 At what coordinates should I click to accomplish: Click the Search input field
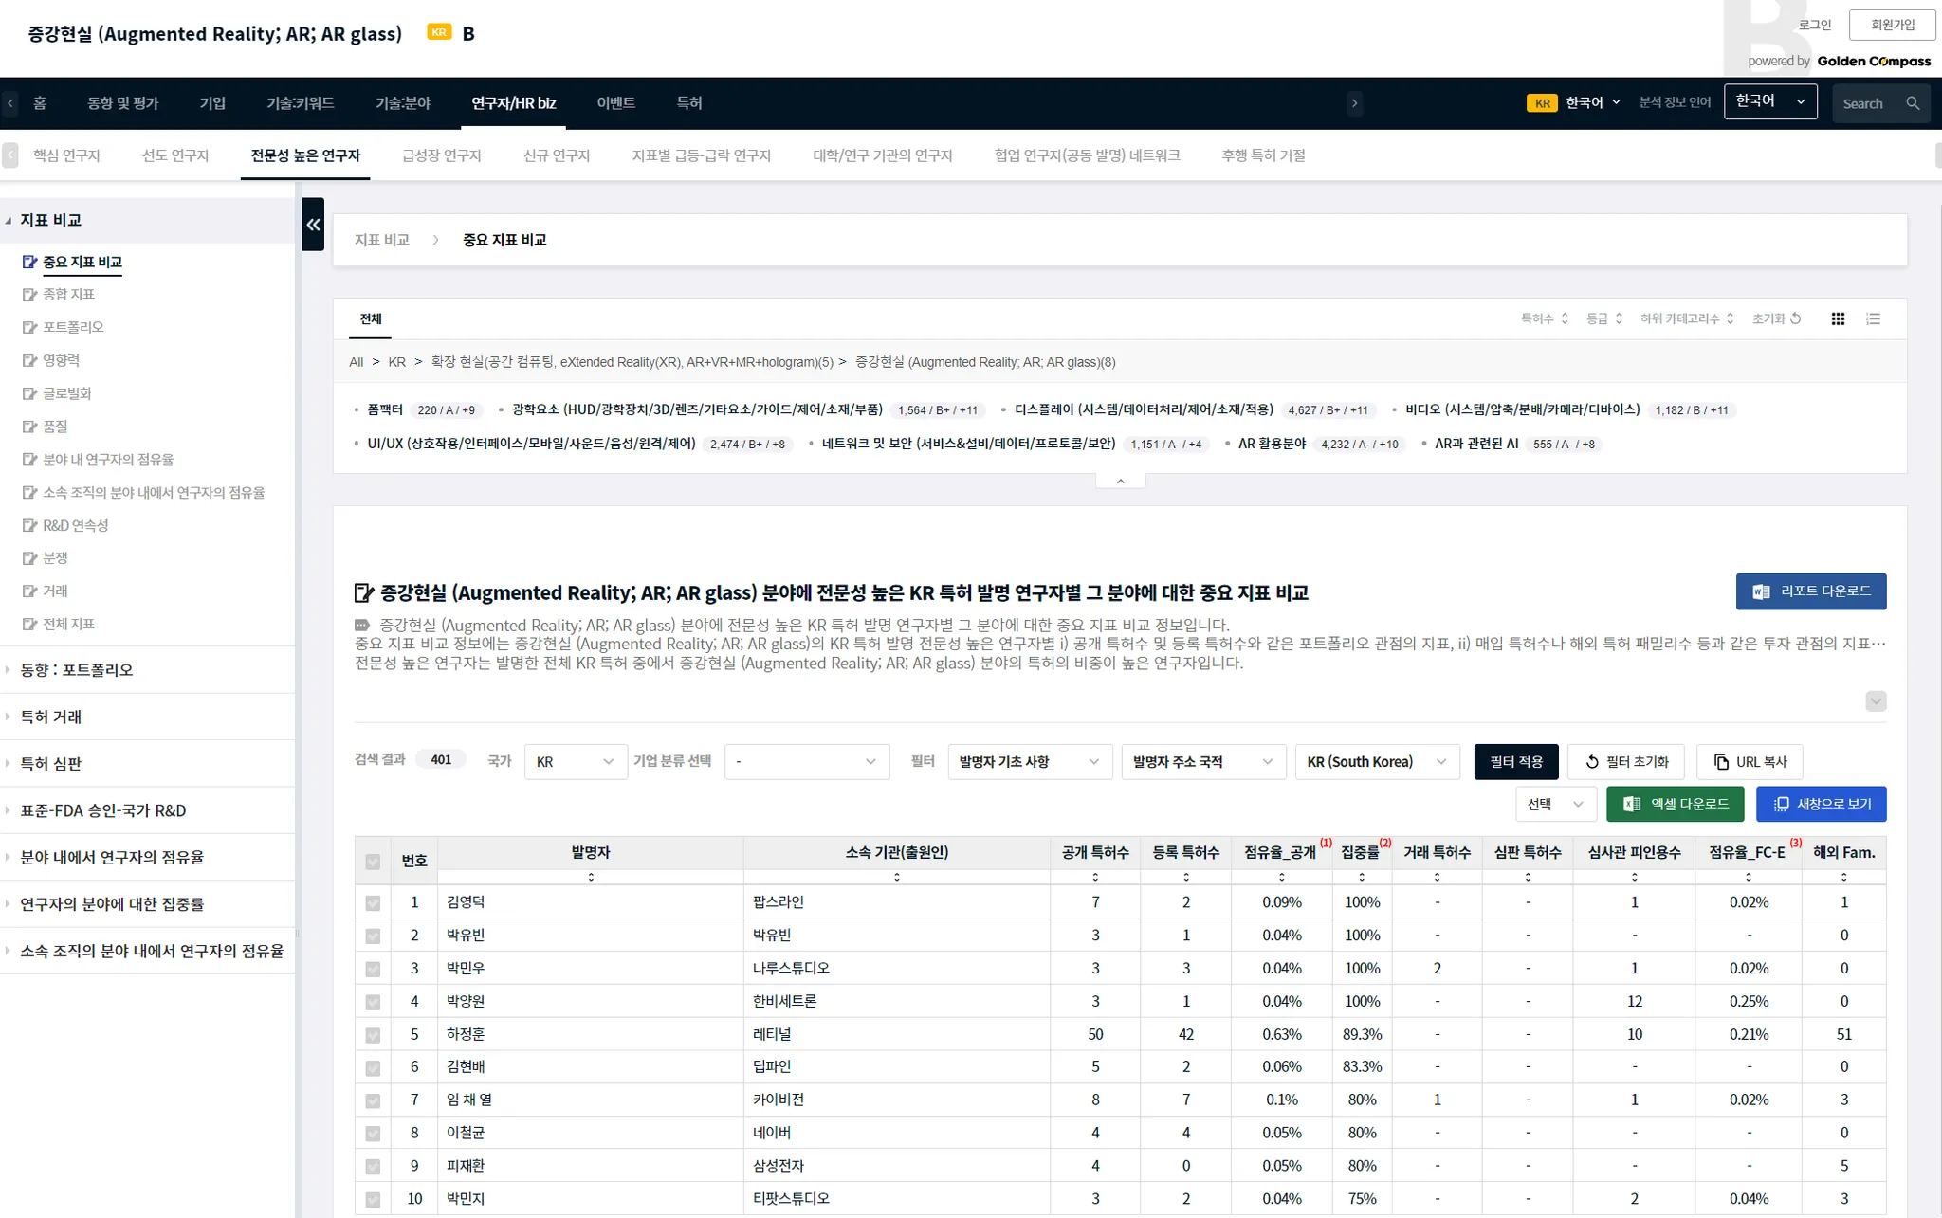pos(1864,104)
